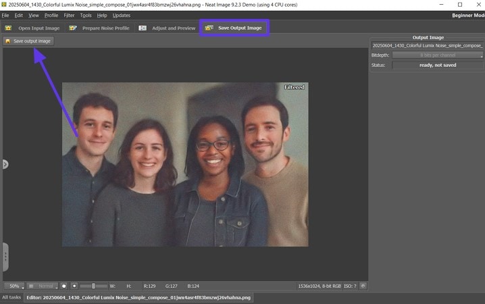The image size is (485, 304).
Task: Click the Output Image panel heading
Action: pyautogui.click(x=428, y=37)
